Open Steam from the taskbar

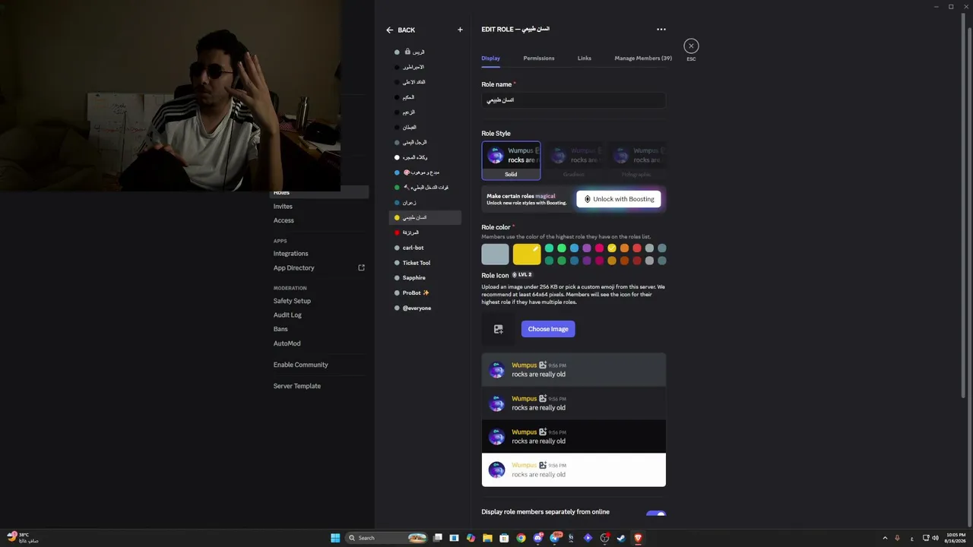point(621,538)
